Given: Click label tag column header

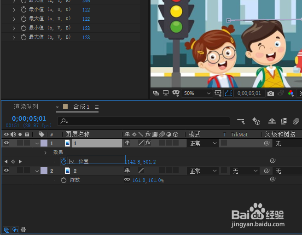Looking at the screenshot, I should (41, 134).
